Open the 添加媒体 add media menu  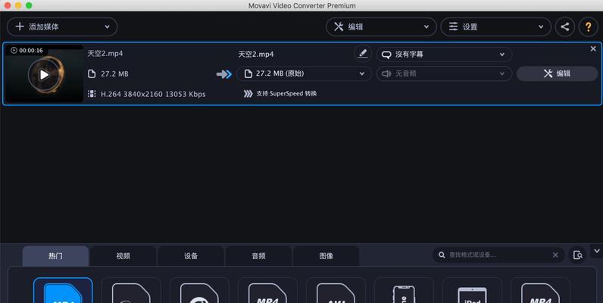click(x=62, y=27)
